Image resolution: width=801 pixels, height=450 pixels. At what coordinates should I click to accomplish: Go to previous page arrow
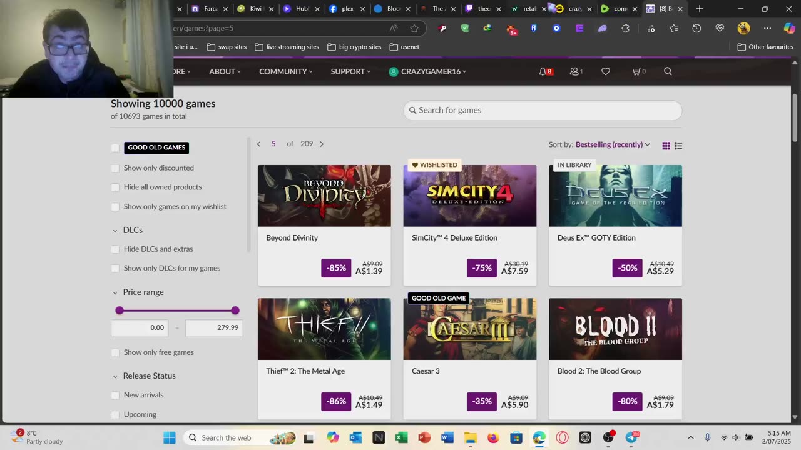[x=258, y=144]
